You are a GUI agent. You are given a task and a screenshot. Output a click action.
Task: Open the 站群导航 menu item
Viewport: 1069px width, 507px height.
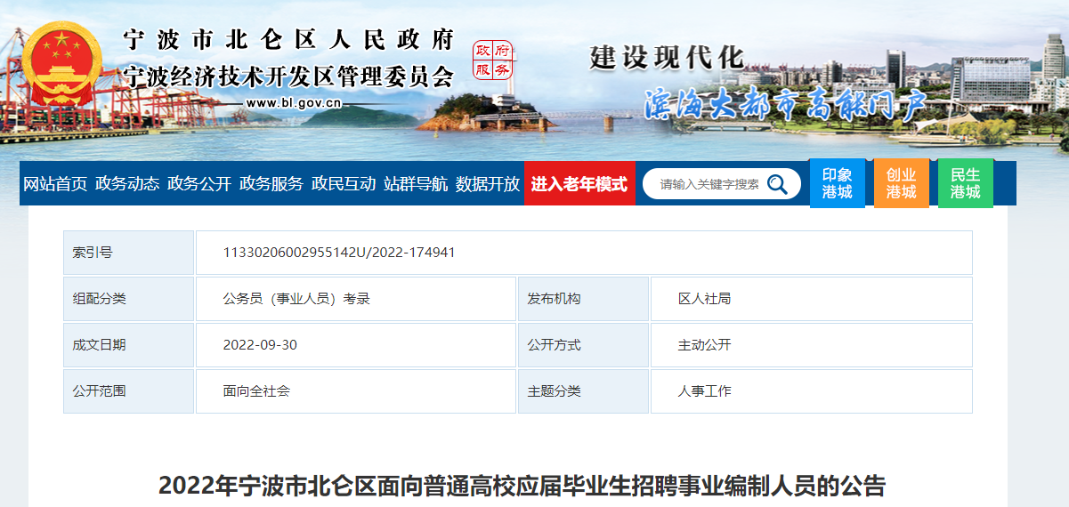point(416,184)
